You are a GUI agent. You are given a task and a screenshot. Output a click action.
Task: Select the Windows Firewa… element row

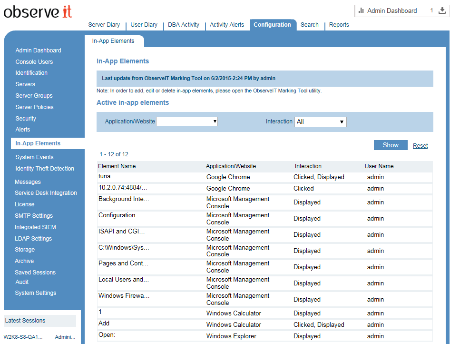click(124, 296)
